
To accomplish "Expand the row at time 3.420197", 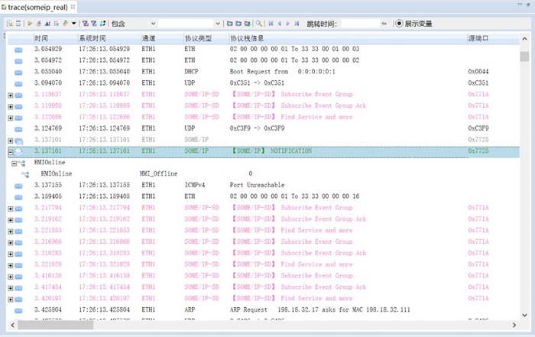I will [x=11, y=300].
